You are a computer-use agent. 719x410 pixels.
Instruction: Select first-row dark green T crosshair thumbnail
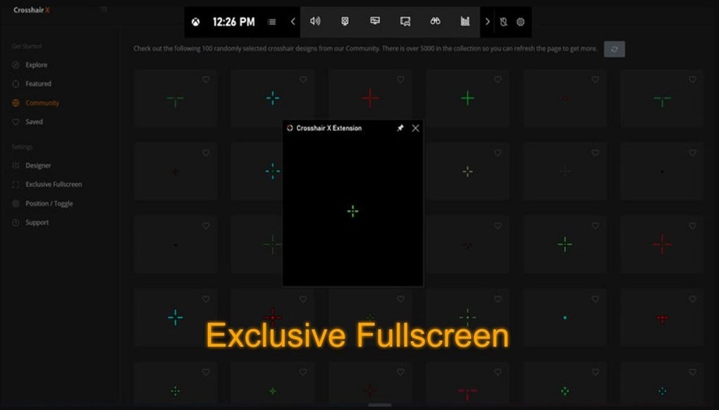click(x=175, y=98)
